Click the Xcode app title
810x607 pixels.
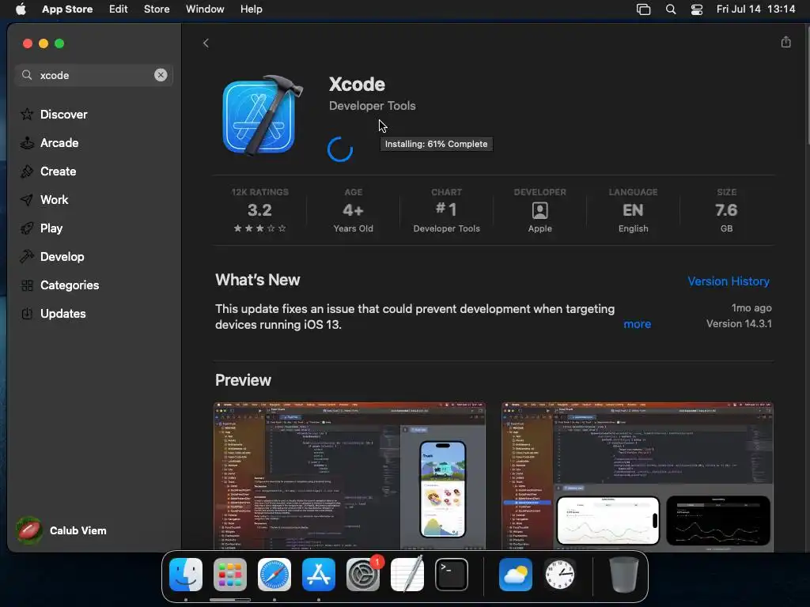pyautogui.click(x=357, y=85)
